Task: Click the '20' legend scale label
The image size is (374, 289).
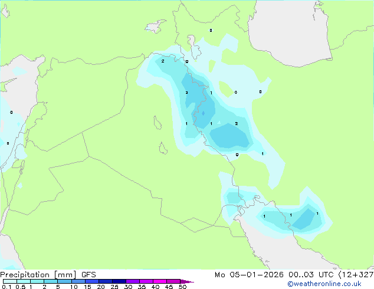Action: click(101, 287)
